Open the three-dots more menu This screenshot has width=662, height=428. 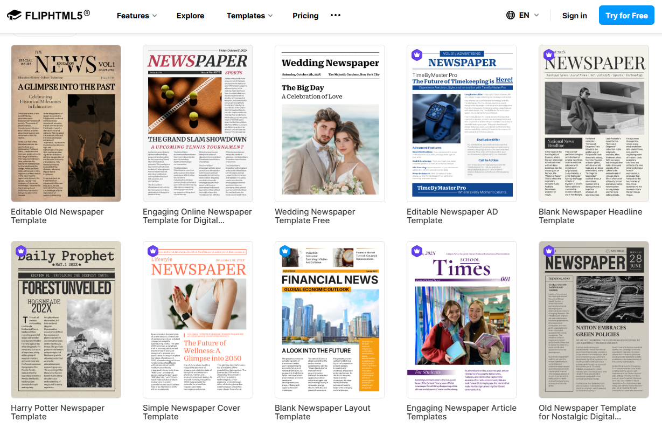336,16
